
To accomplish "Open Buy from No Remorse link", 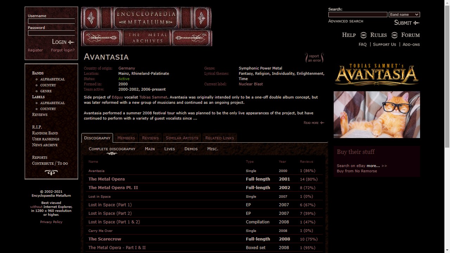I will click(x=357, y=171).
